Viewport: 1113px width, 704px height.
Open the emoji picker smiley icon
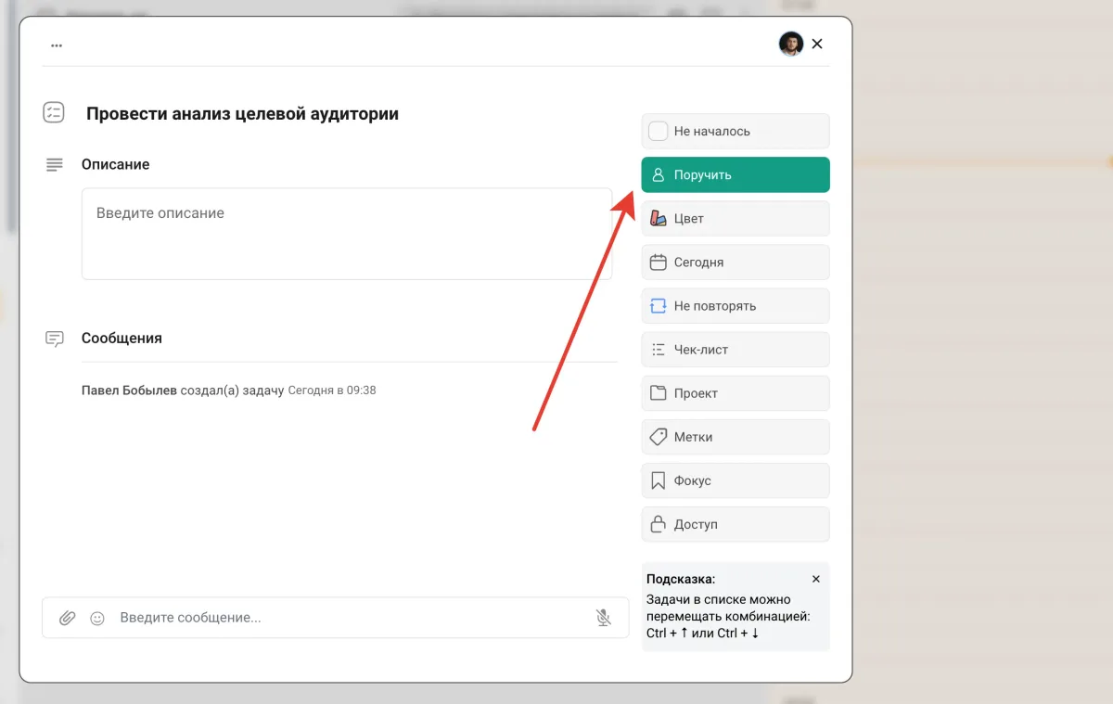97,618
